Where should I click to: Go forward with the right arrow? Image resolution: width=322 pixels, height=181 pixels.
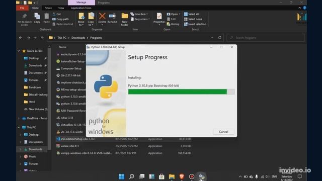(x=28, y=38)
